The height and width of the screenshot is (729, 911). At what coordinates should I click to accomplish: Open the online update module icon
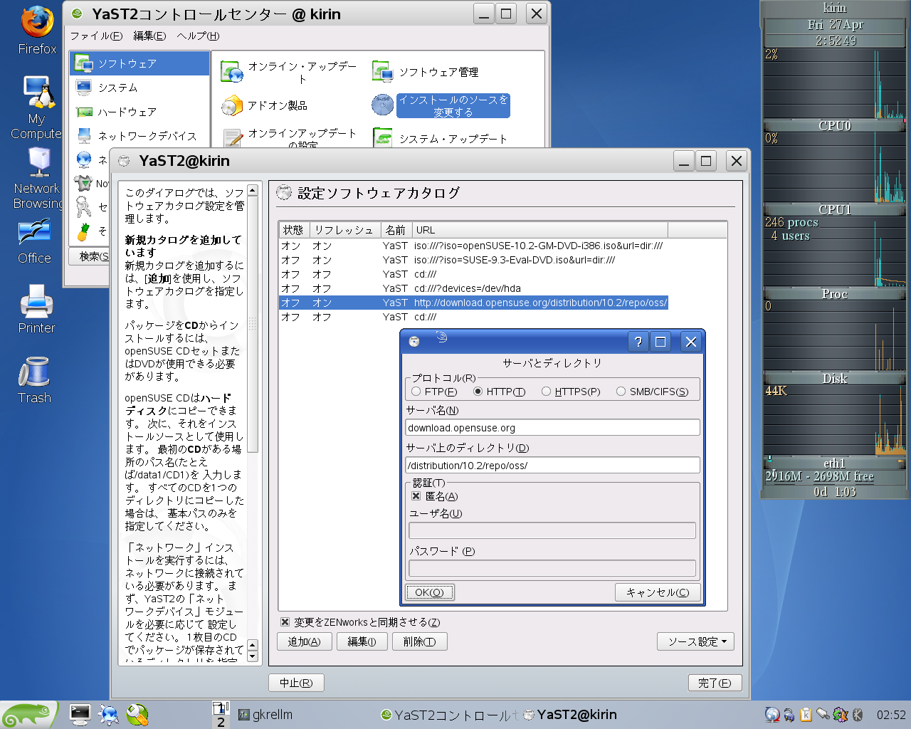(x=232, y=72)
